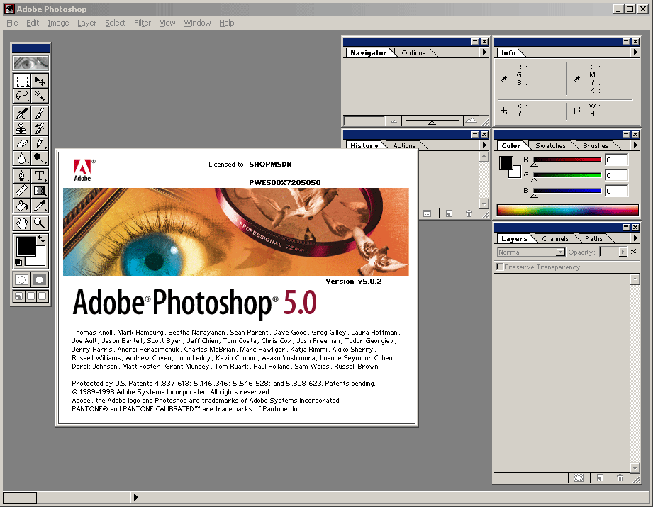Select the Pencil tool
This screenshot has width=653, height=507.
pos(40,143)
